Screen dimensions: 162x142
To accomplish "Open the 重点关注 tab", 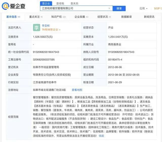I will click(36, 17).
